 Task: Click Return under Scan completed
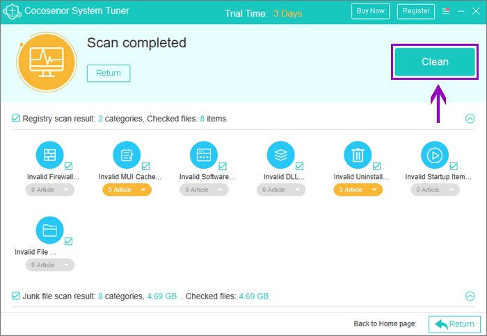tap(109, 73)
